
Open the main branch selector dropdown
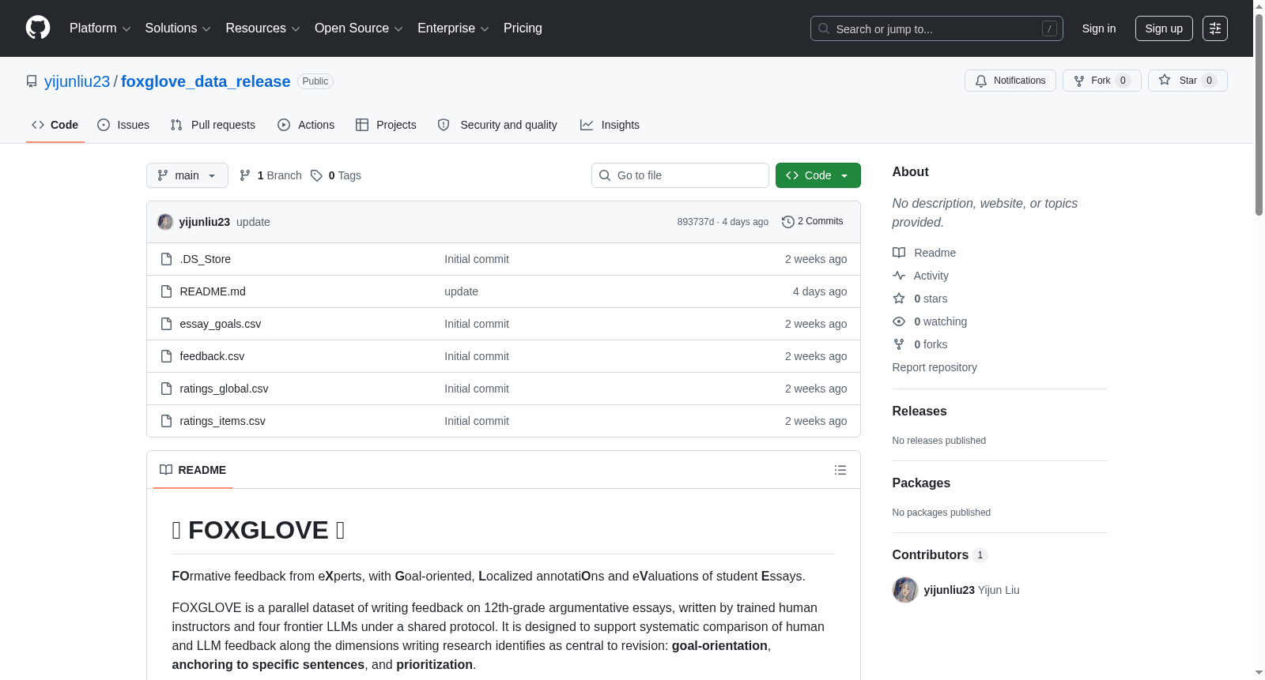pyautogui.click(x=187, y=175)
